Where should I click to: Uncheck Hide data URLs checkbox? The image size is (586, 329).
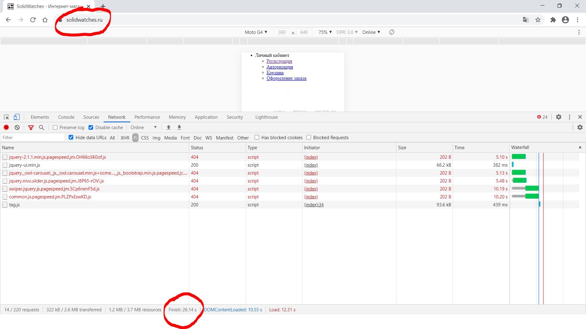71,137
